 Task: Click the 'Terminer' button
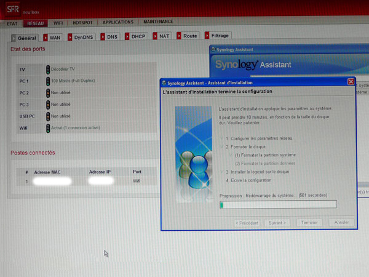pyautogui.click(x=309, y=222)
